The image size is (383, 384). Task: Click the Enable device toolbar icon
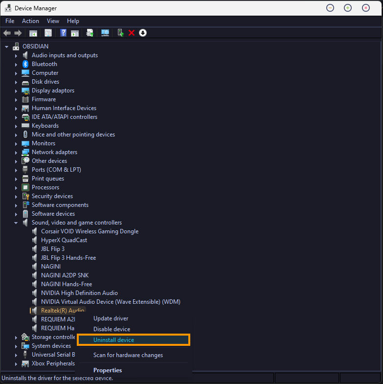tap(120, 33)
